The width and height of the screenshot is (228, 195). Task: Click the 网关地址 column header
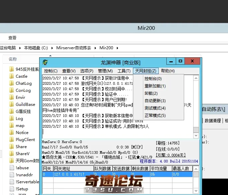point(73,169)
